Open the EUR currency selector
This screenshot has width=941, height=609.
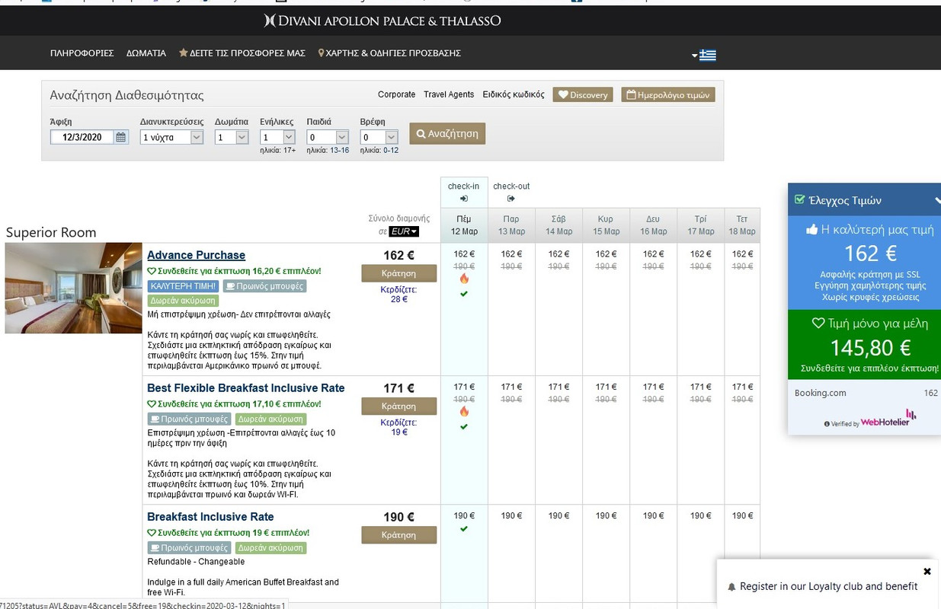(404, 231)
